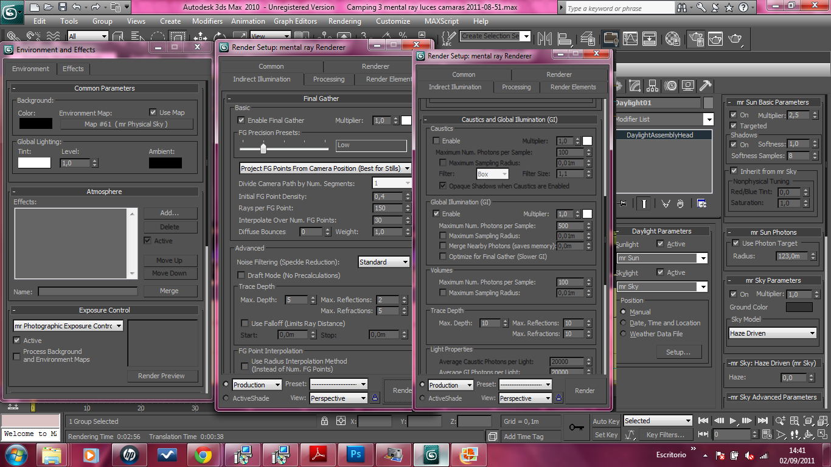Click the Render Setup teapot icon
The height and width of the screenshot is (467, 831).
click(696, 38)
